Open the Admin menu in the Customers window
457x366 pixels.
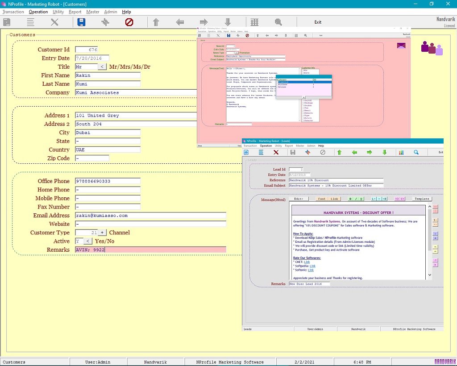(111, 12)
